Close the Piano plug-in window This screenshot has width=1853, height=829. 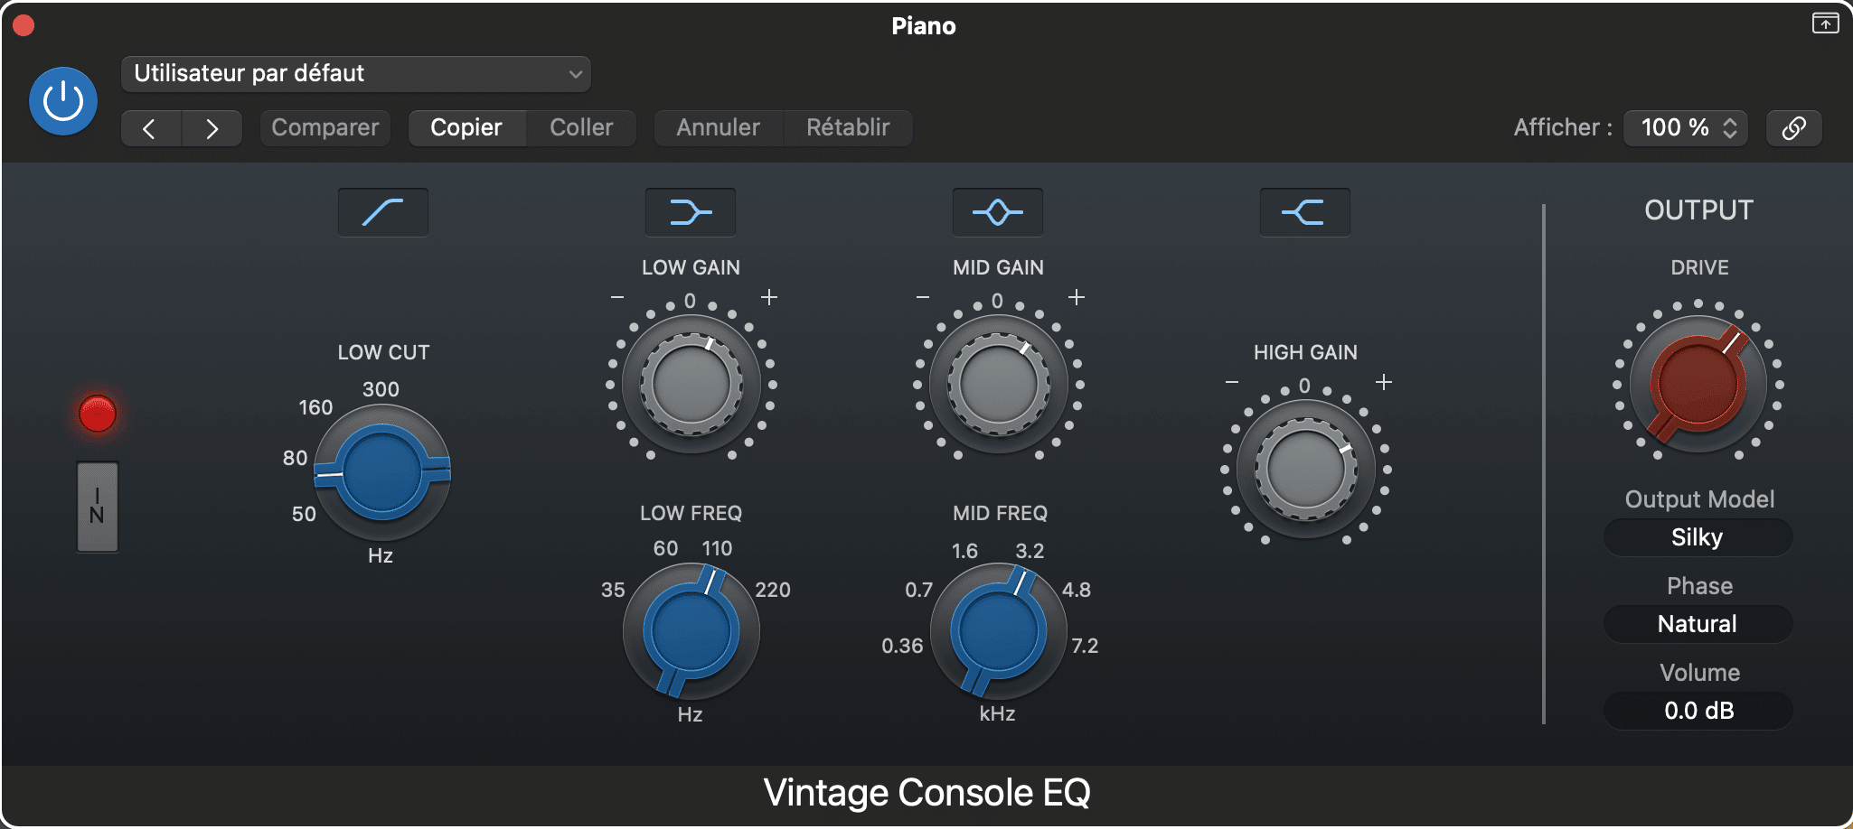(x=24, y=25)
